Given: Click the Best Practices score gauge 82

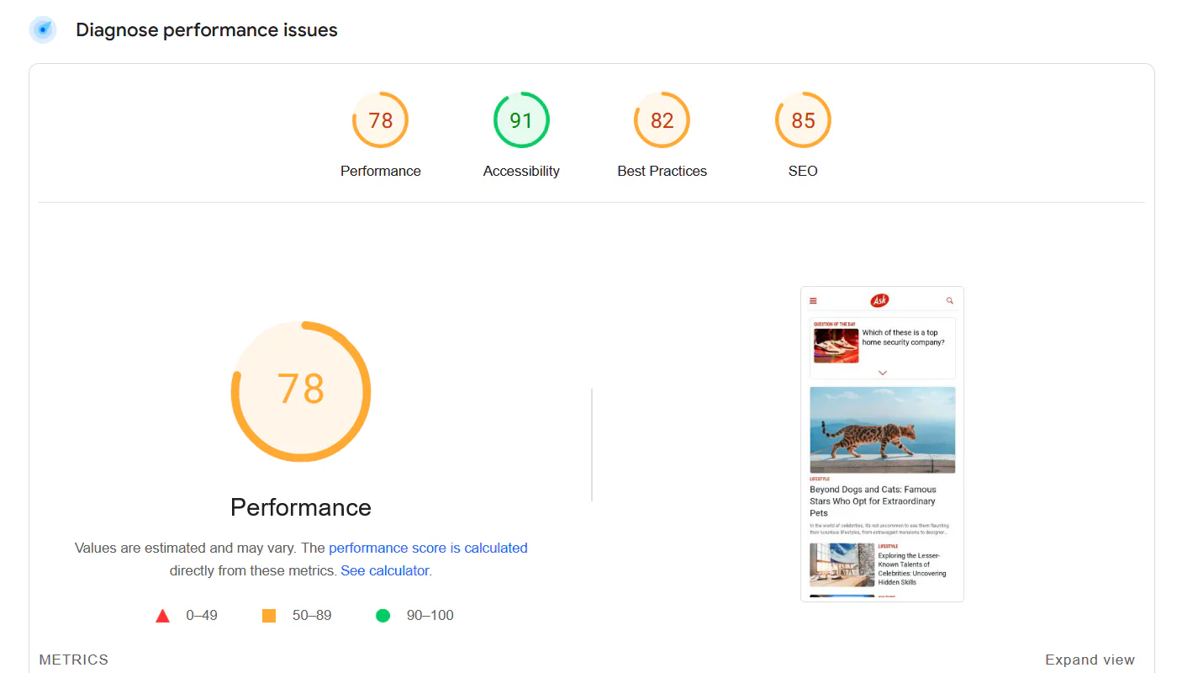Looking at the screenshot, I should tap(662, 120).
